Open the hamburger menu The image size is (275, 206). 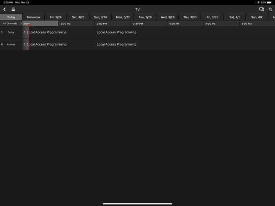[13, 9]
